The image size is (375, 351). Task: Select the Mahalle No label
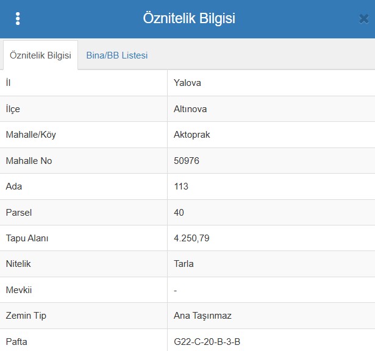point(29,160)
